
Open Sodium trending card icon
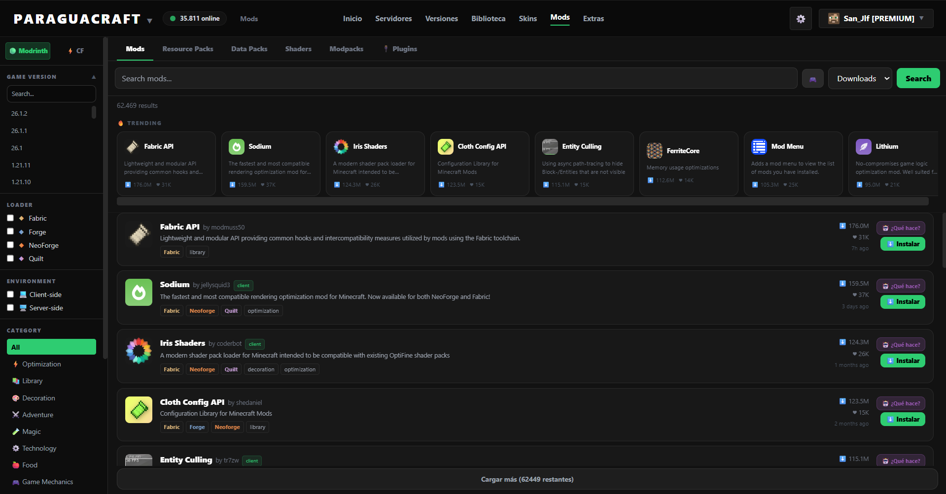[237, 146]
